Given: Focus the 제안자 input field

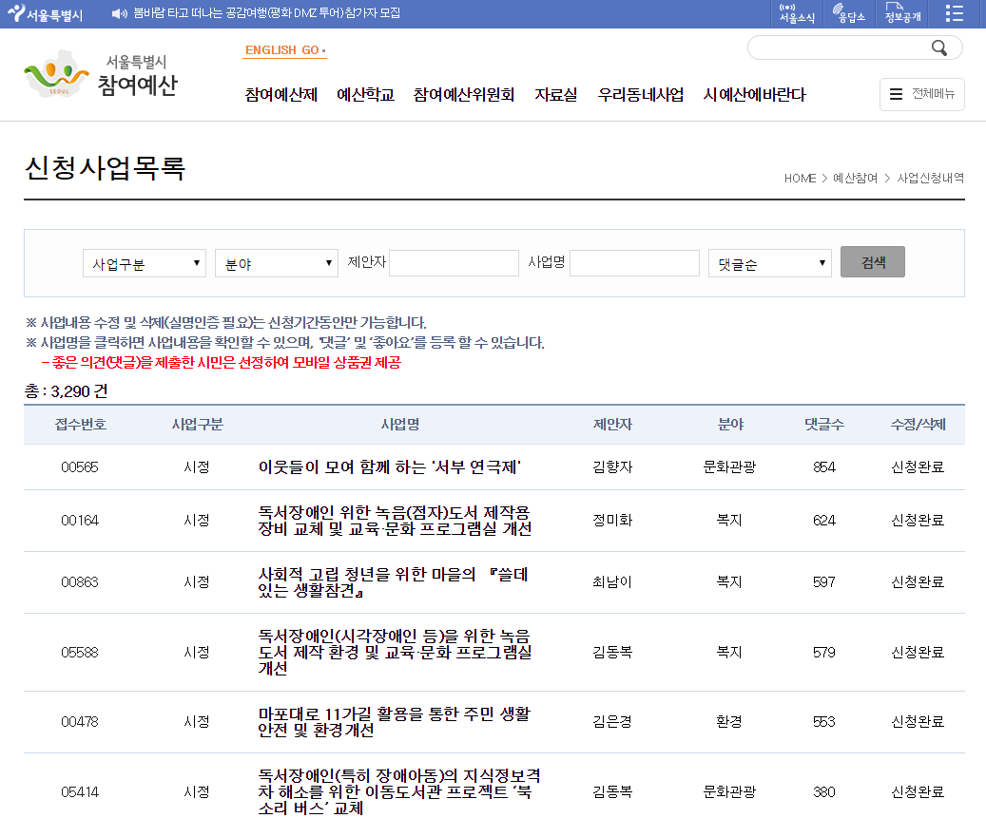Looking at the screenshot, I should (x=454, y=263).
